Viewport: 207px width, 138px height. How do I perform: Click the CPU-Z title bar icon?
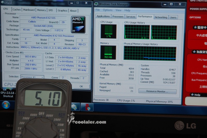pos(2,2)
